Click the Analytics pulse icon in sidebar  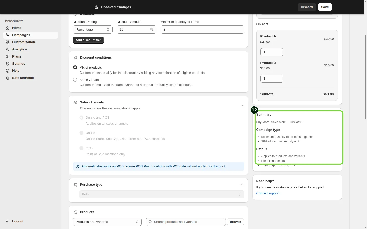tap(8, 49)
